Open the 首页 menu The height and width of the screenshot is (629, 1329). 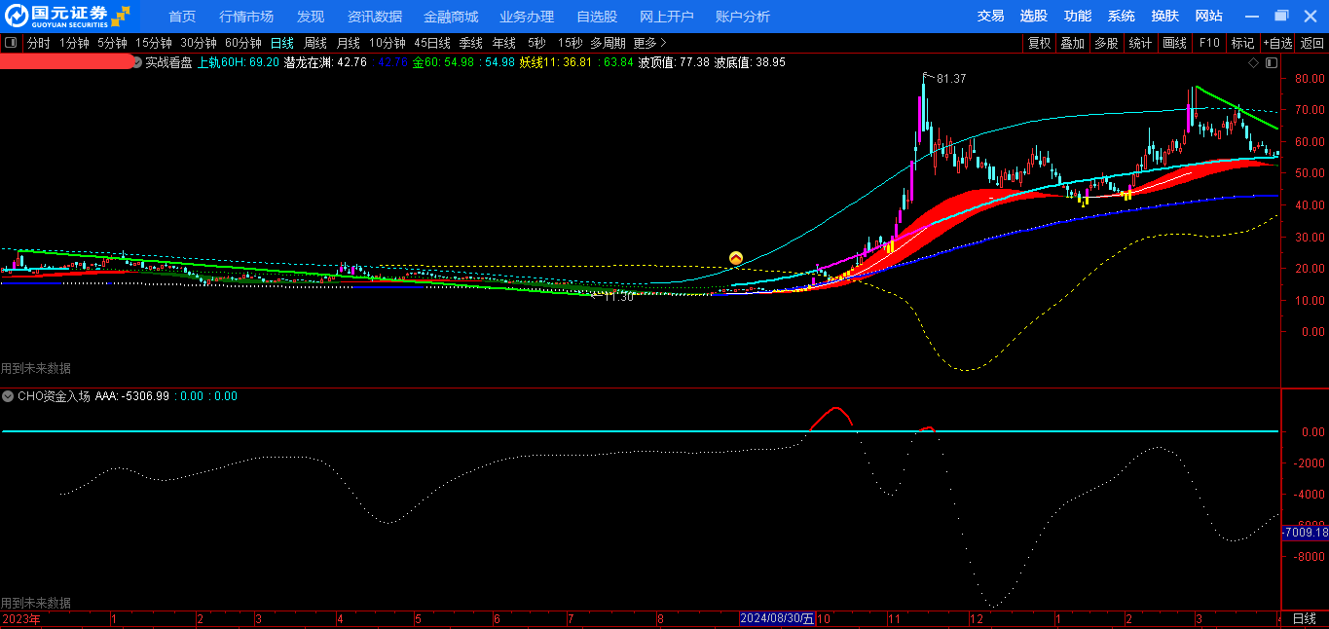tap(182, 17)
